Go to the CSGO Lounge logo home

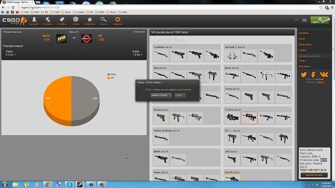[15, 21]
